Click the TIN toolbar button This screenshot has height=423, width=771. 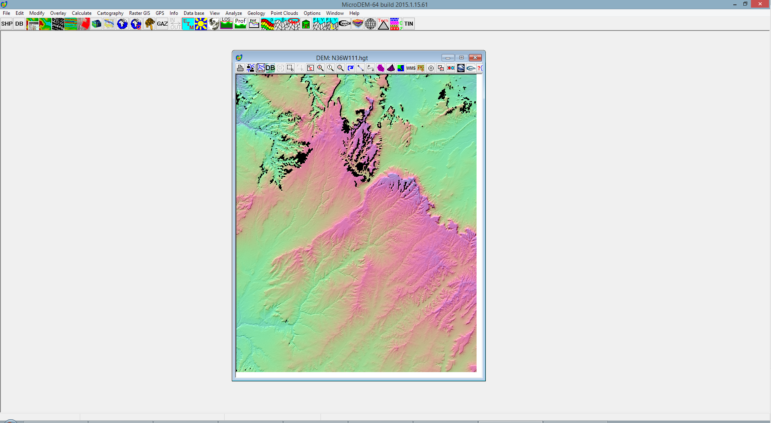coord(408,24)
